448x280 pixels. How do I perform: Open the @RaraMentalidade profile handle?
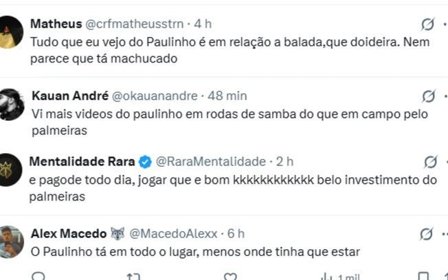tap(210, 162)
